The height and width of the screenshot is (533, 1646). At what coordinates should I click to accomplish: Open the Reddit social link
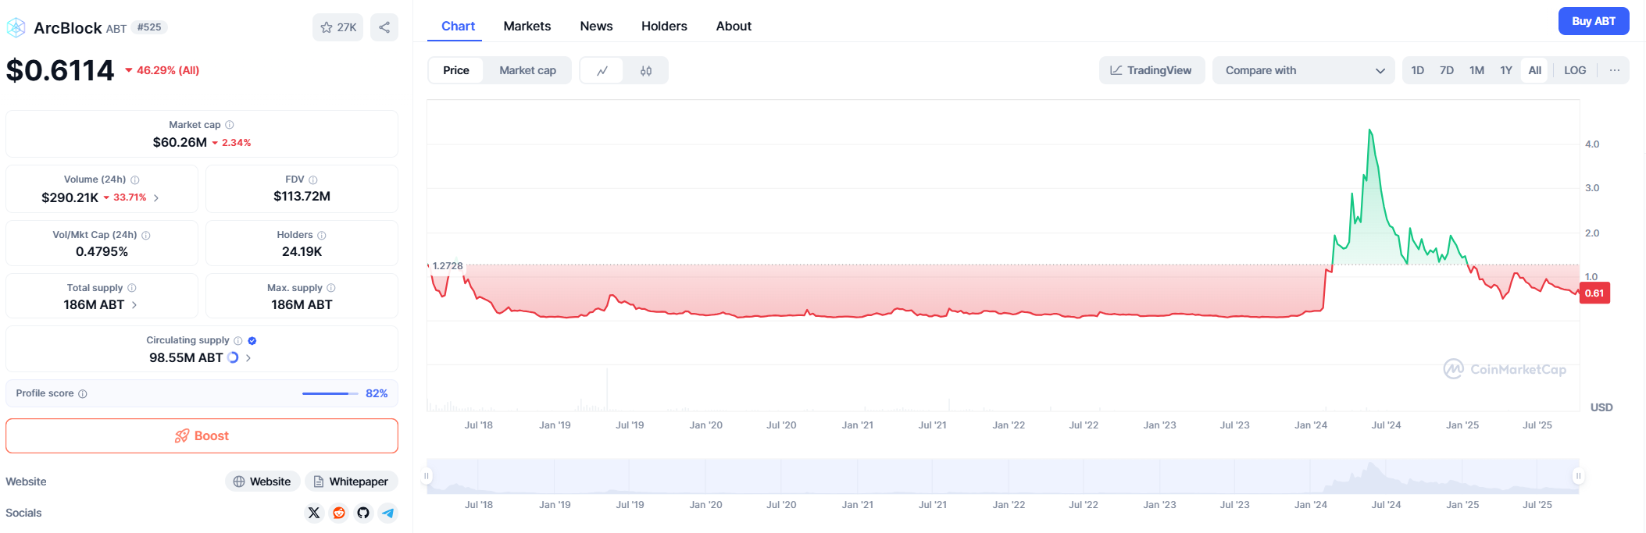pos(339,513)
